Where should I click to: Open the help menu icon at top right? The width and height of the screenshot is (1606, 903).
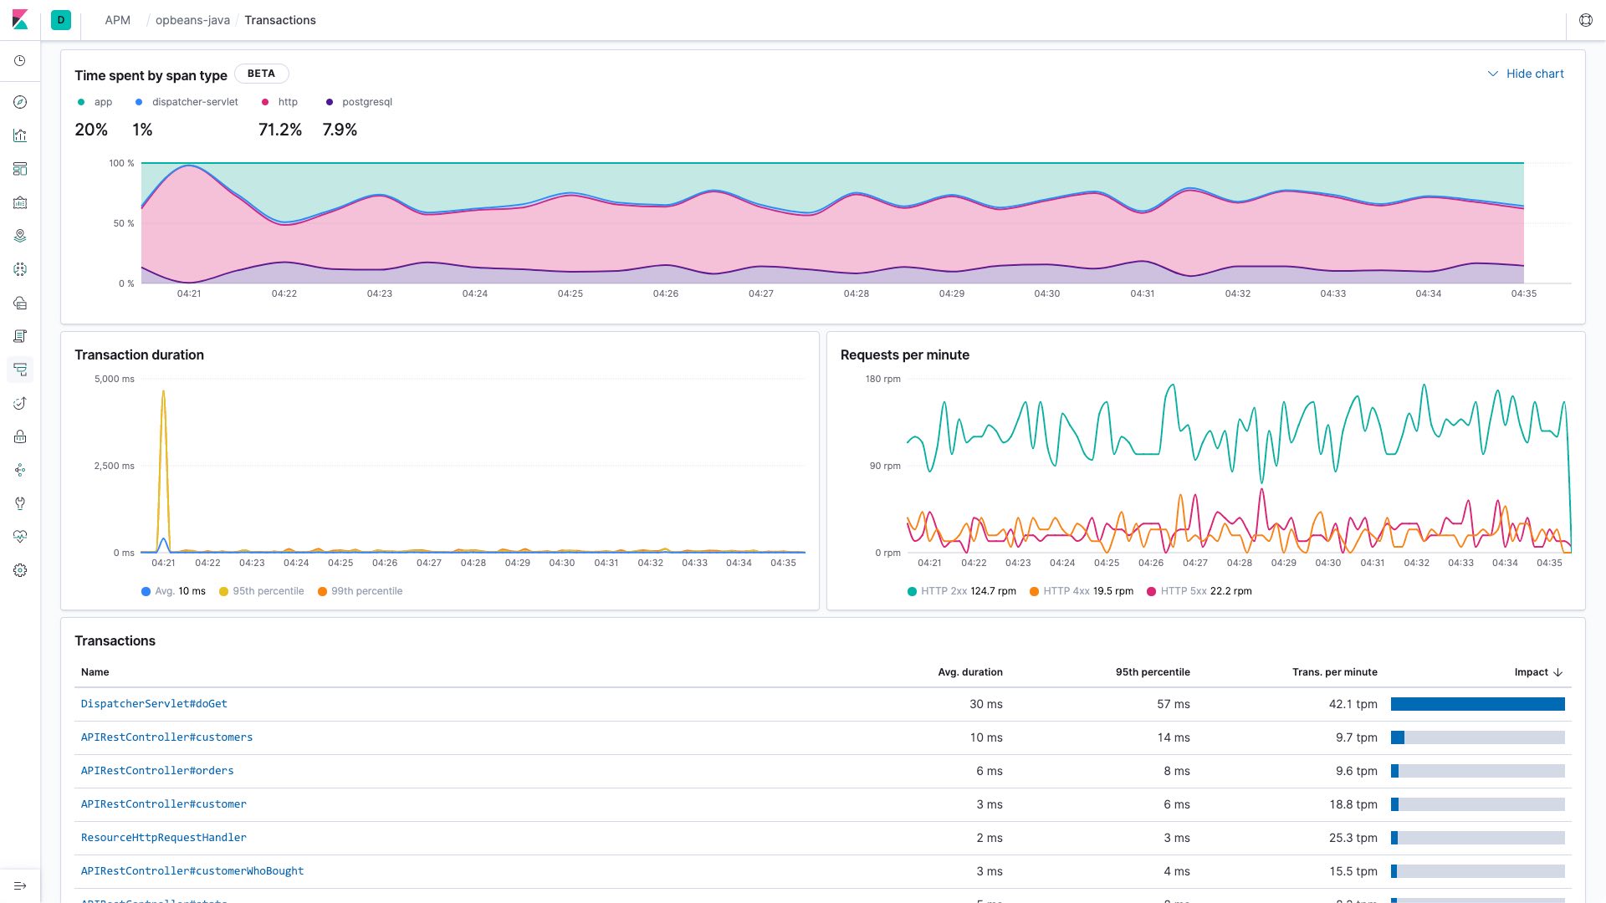1585,20
